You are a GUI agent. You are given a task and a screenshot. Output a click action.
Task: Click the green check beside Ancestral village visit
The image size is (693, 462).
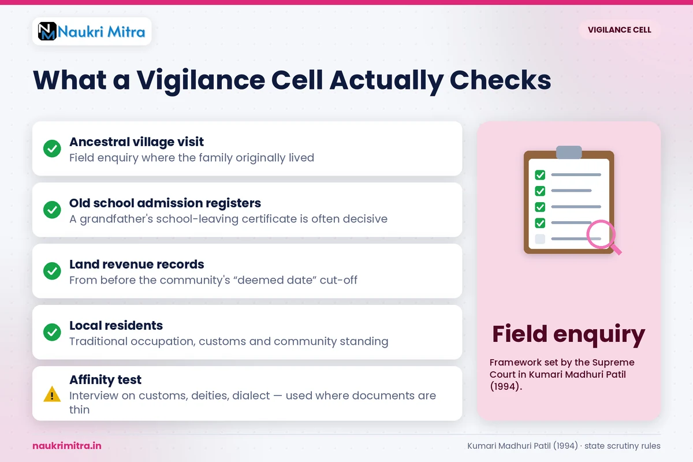[52, 149]
